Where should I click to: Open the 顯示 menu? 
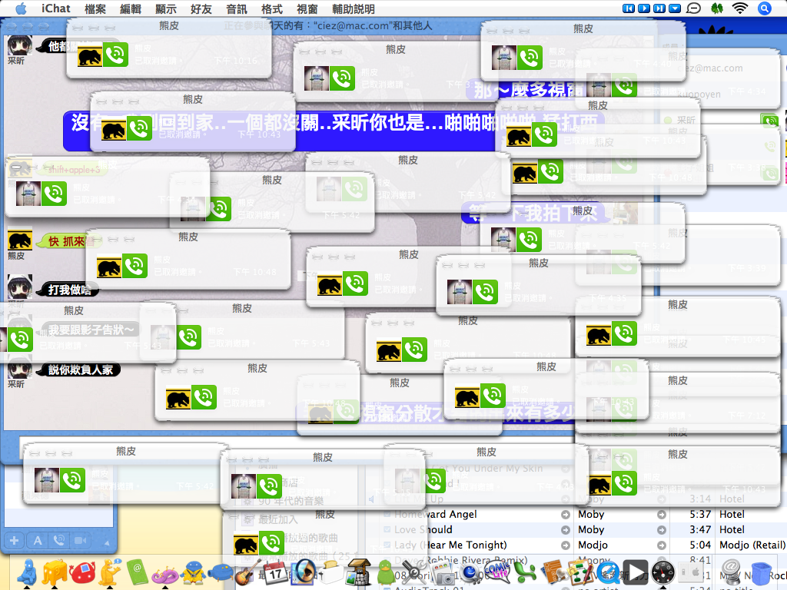coord(166,8)
